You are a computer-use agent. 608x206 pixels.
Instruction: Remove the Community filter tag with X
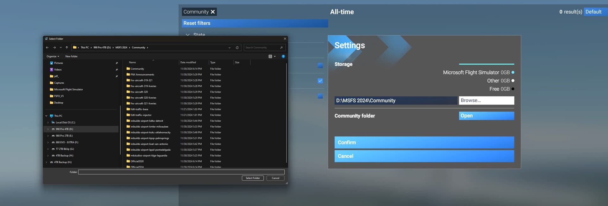pos(213,12)
